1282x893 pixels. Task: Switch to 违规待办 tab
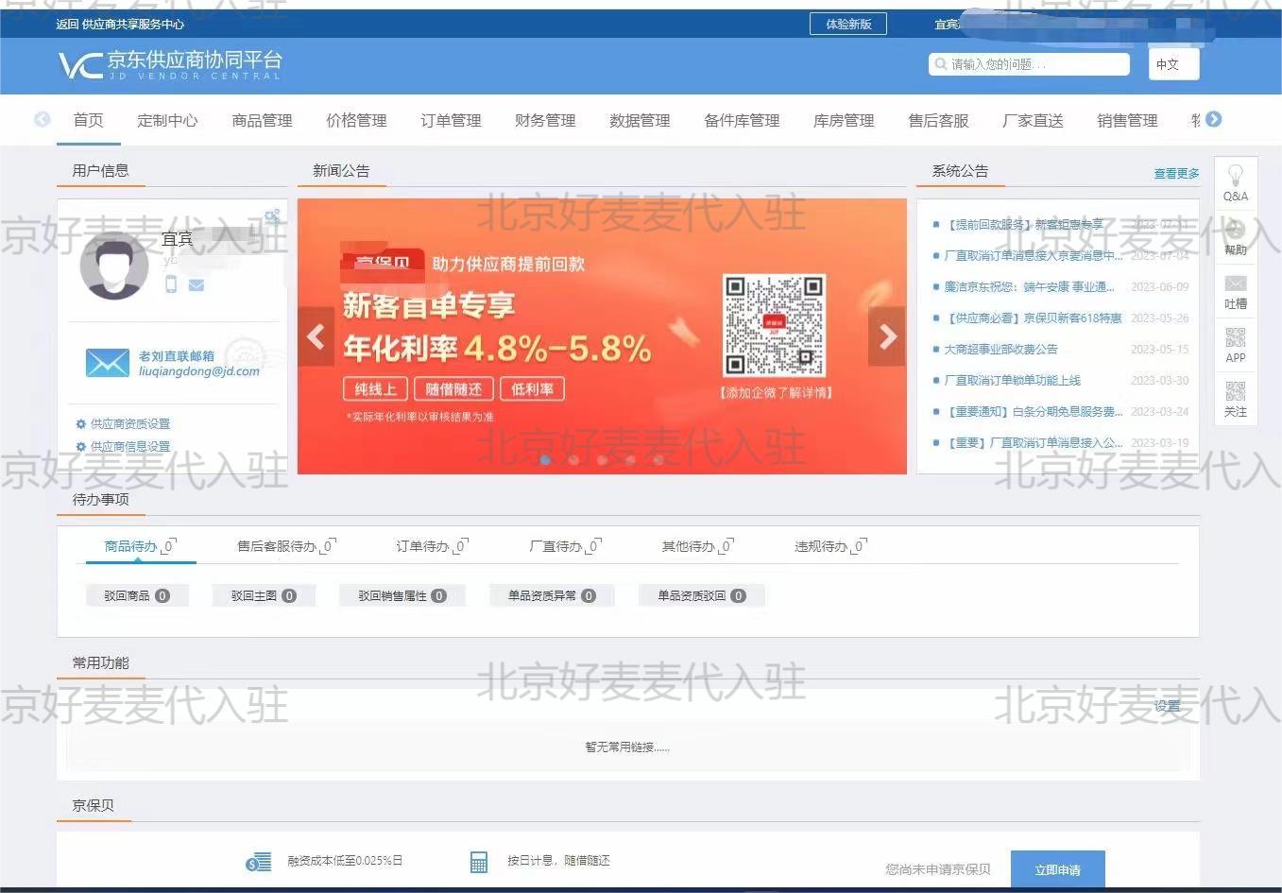pos(830,546)
